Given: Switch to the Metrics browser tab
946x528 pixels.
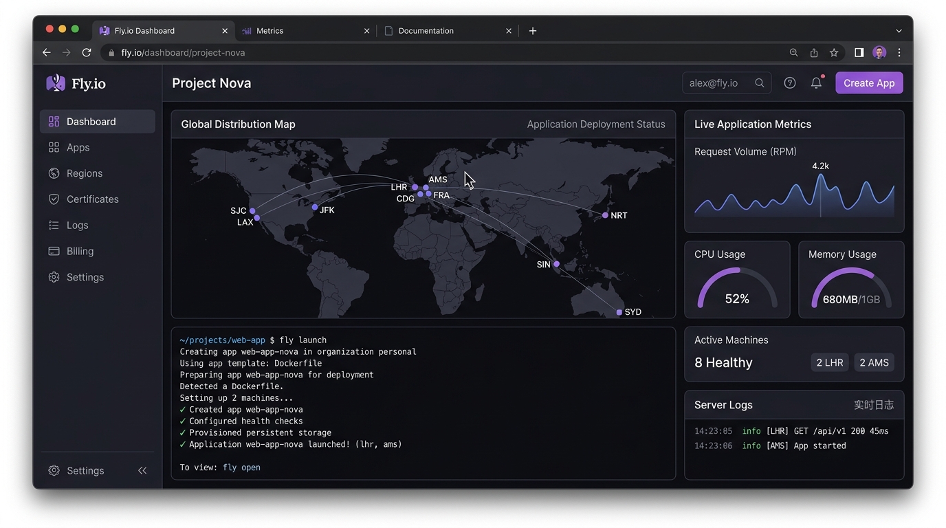Looking at the screenshot, I should coord(306,31).
